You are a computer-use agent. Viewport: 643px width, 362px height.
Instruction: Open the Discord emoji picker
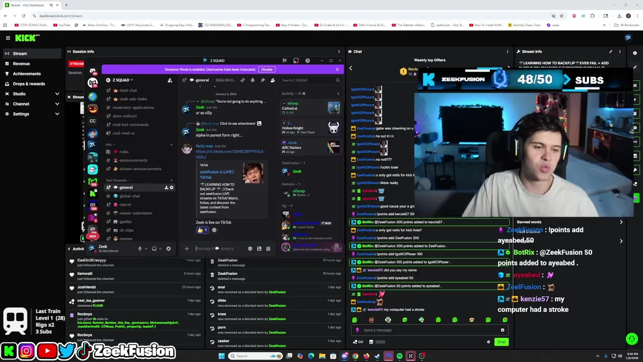[x=250, y=248]
